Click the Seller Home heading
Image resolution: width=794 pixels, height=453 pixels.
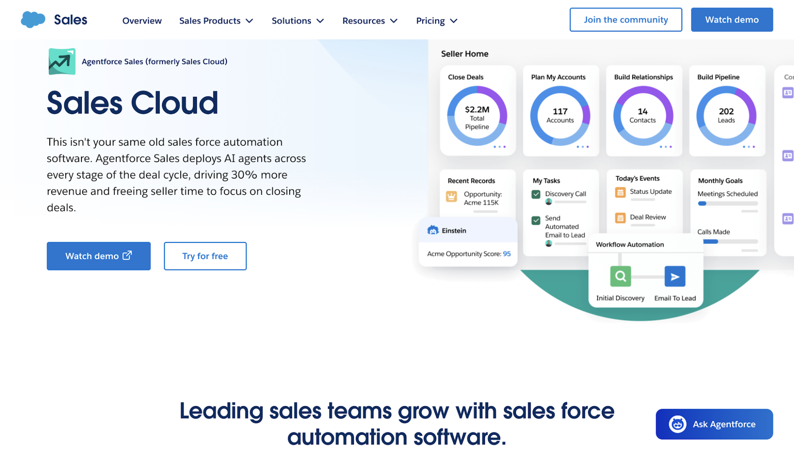click(x=465, y=54)
